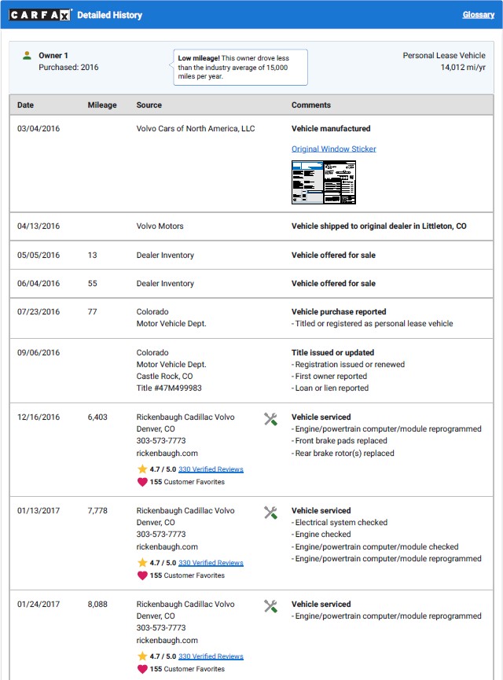Screen dimensions: 503x680
Task: Select the 12/16/2016 date cell
Action: tap(39, 417)
